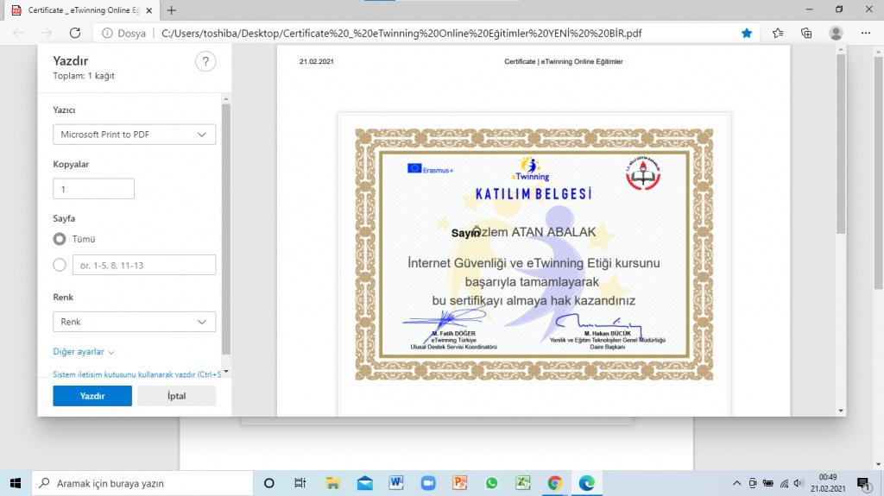Click the Kopyalar copies input field
Image resolution: width=884 pixels, height=496 pixels.
click(93, 189)
